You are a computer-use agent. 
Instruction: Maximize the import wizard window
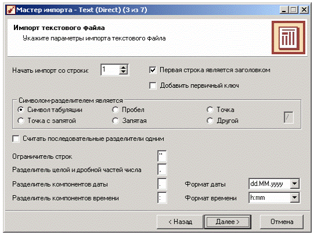coord(294,10)
